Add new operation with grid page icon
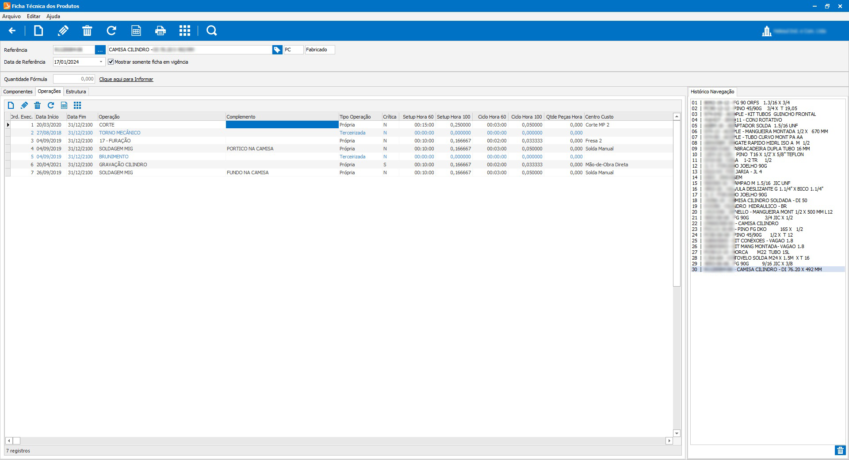 [x=11, y=105]
